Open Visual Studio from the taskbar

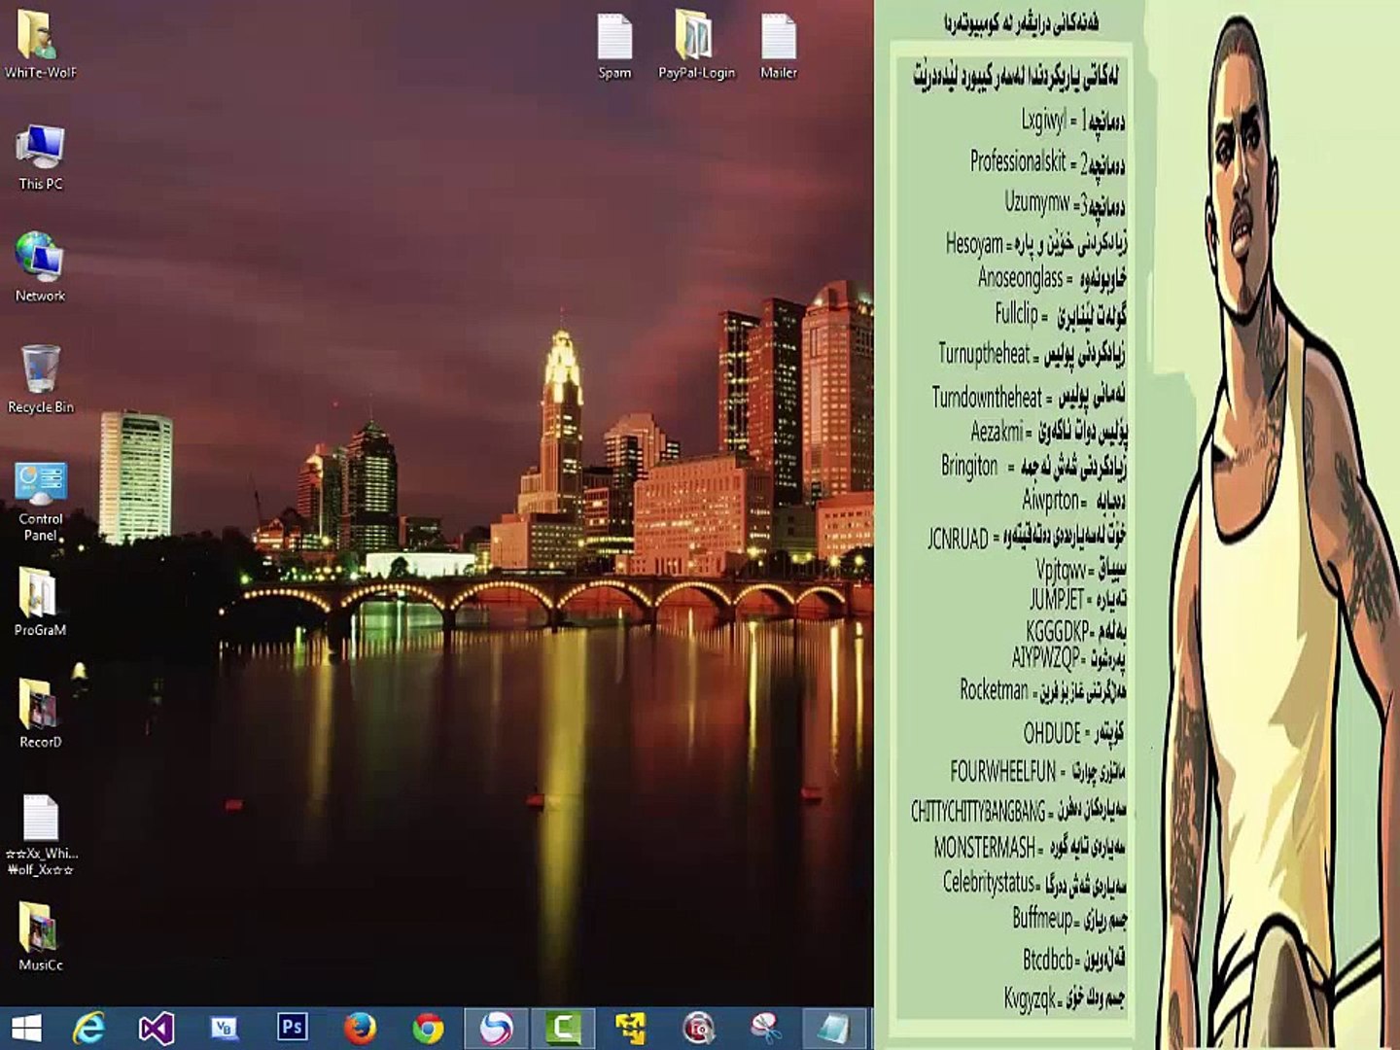click(157, 1028)
